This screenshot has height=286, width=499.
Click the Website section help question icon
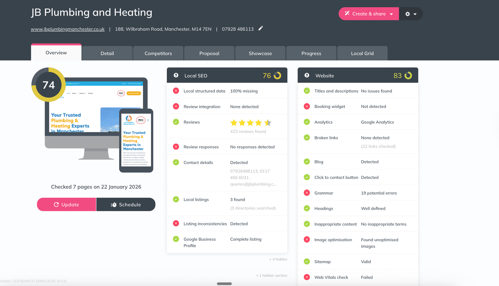coord(307,75)
